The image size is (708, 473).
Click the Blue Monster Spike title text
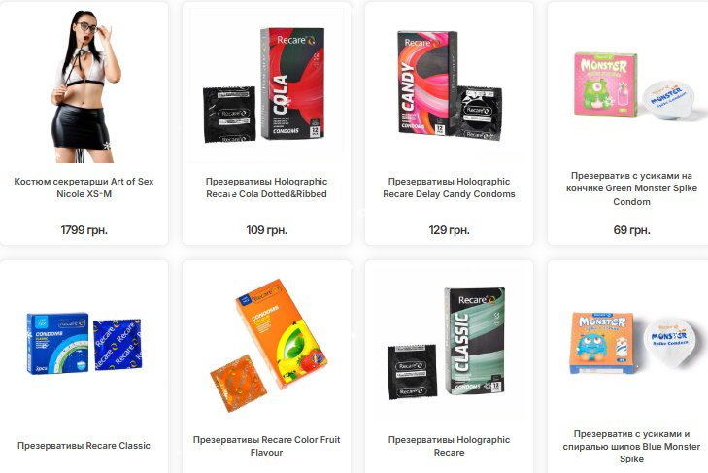[x=631, y=447]
